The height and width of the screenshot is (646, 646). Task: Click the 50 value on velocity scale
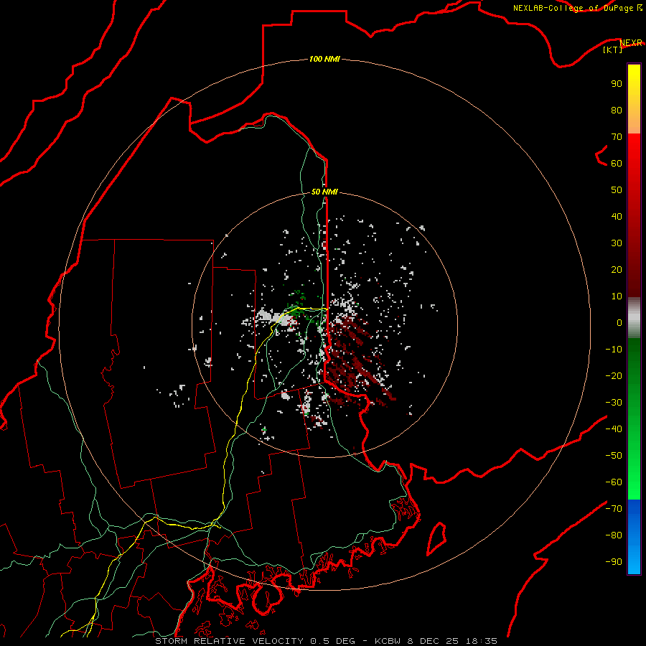617,190
